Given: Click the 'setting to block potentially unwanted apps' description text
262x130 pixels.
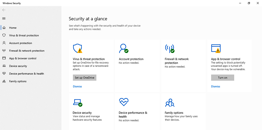Looking at the screenshot, I should [228, 66].
